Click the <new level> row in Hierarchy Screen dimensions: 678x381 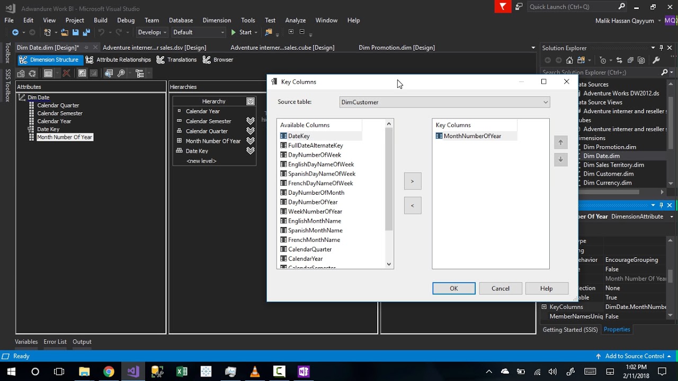[x=201, y=161]
